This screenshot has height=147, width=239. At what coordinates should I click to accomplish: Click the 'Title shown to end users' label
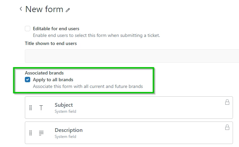pyautogui.click(x=51, y=43)
